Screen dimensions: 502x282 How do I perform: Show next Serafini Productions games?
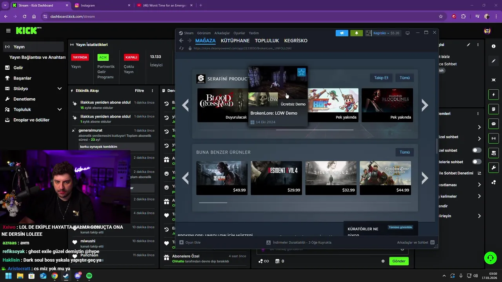425,105
